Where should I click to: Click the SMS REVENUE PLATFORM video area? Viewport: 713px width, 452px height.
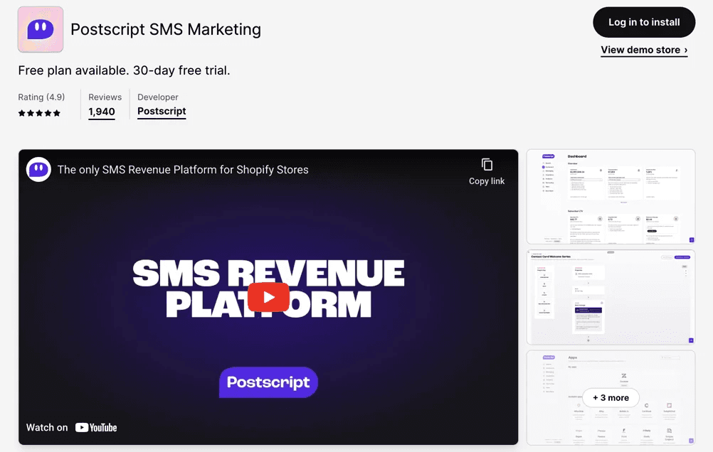[268, 289]
